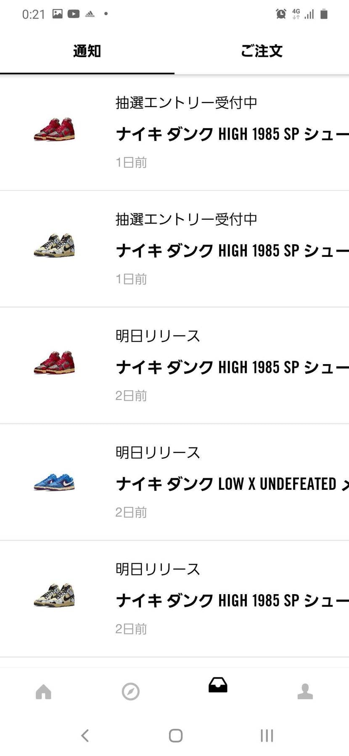The width and height of the screenshot is (349, 756).
Task: Open the Home feed via house icon
Action: [43, 691]
